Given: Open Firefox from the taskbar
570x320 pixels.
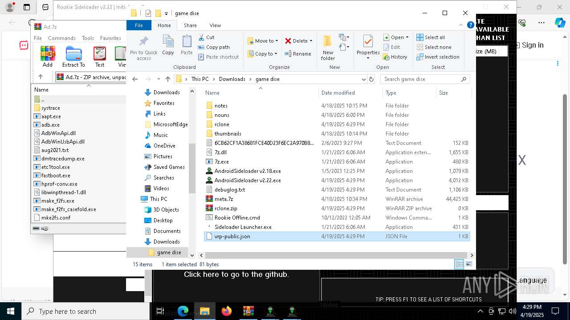Looking at the screenshot, I should (x=227, y=311).
